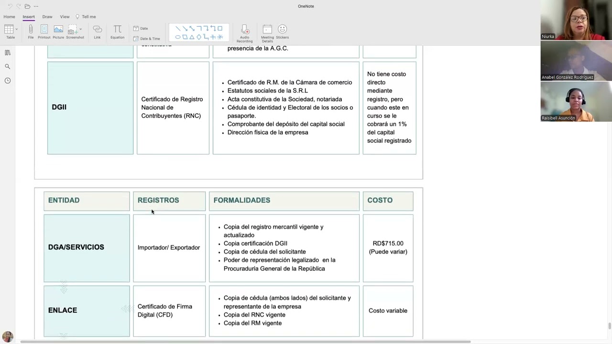Image resolution: width=612 pixels, height=344 pixels.
Task: Open the more options ellipsis menu
Action: [x=36, y=6]
